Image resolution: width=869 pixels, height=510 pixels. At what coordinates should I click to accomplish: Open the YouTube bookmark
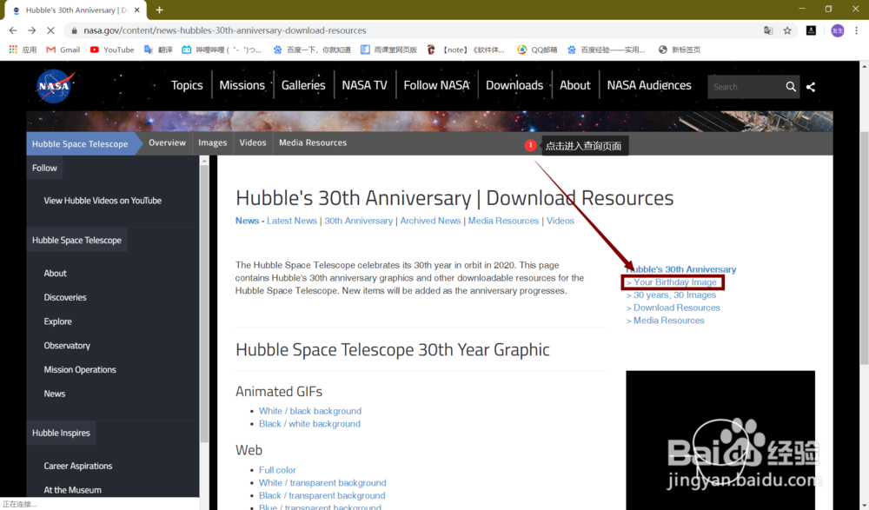[x=112, y=50]
